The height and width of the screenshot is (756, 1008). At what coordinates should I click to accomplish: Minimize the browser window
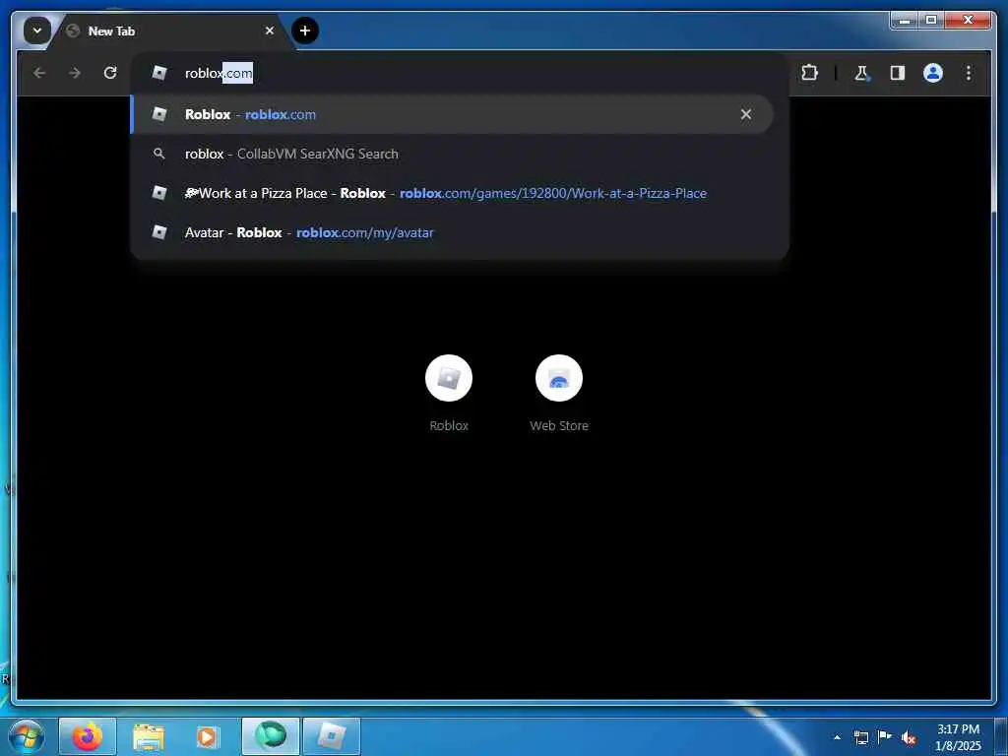pyautogui.click(x=905, y=21)
